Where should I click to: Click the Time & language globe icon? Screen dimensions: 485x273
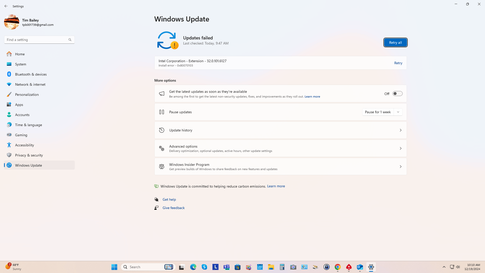click(9, 125)
